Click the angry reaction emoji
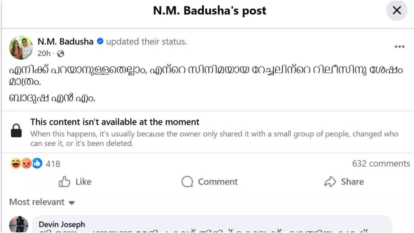The image size is (414, 233). (26, 164)
